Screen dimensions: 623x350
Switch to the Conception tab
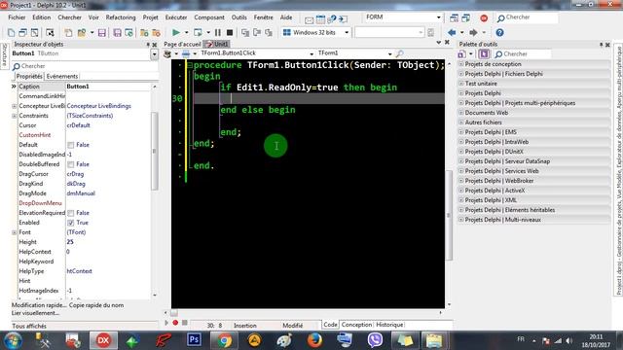click(x=356, y=325)
